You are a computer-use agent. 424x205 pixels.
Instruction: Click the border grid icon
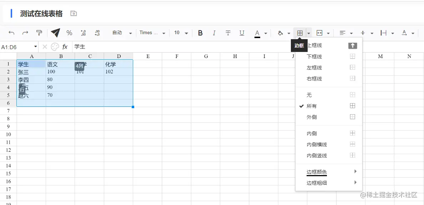pos(299,33)
